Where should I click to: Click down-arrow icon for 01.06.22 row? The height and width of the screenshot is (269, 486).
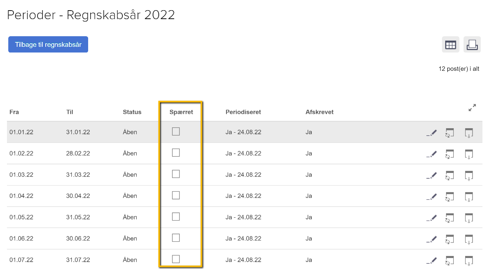tap(469, 238)
